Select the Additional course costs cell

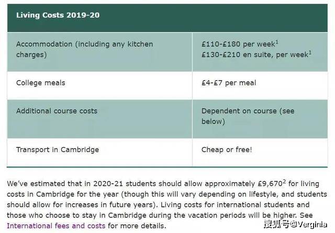99,119
